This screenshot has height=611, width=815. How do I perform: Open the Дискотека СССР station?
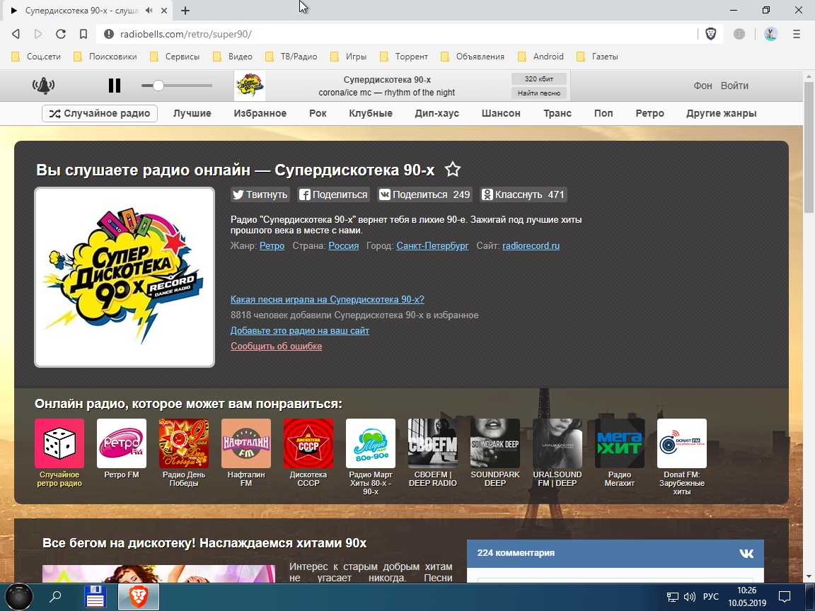308,443
